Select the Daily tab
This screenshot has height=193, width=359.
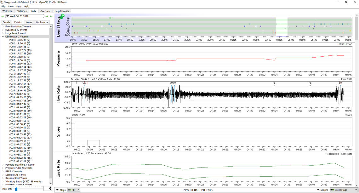click(x=33, y=11)
